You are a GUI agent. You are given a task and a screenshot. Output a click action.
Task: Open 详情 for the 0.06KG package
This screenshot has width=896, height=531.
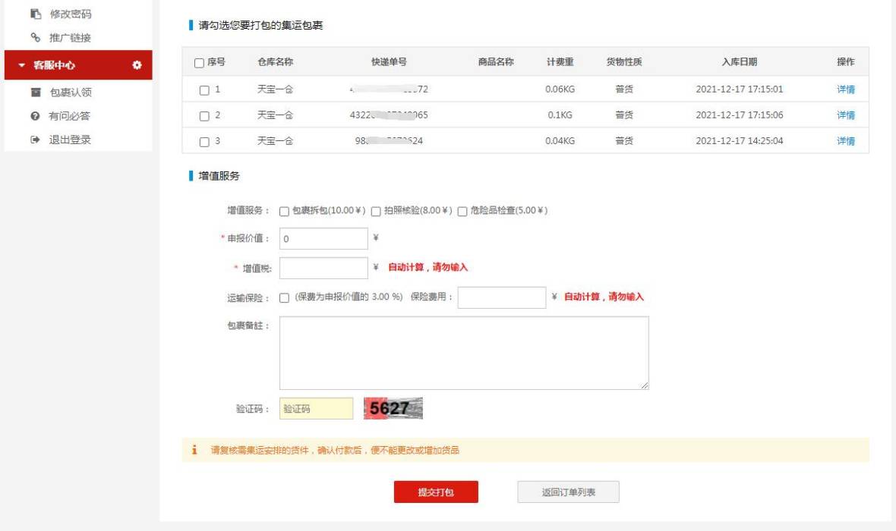click(846, 89)
